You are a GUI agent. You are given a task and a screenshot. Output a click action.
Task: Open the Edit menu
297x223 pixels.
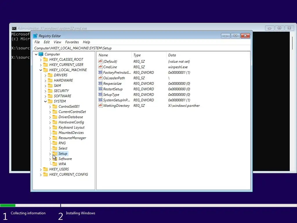pos(47,42)
